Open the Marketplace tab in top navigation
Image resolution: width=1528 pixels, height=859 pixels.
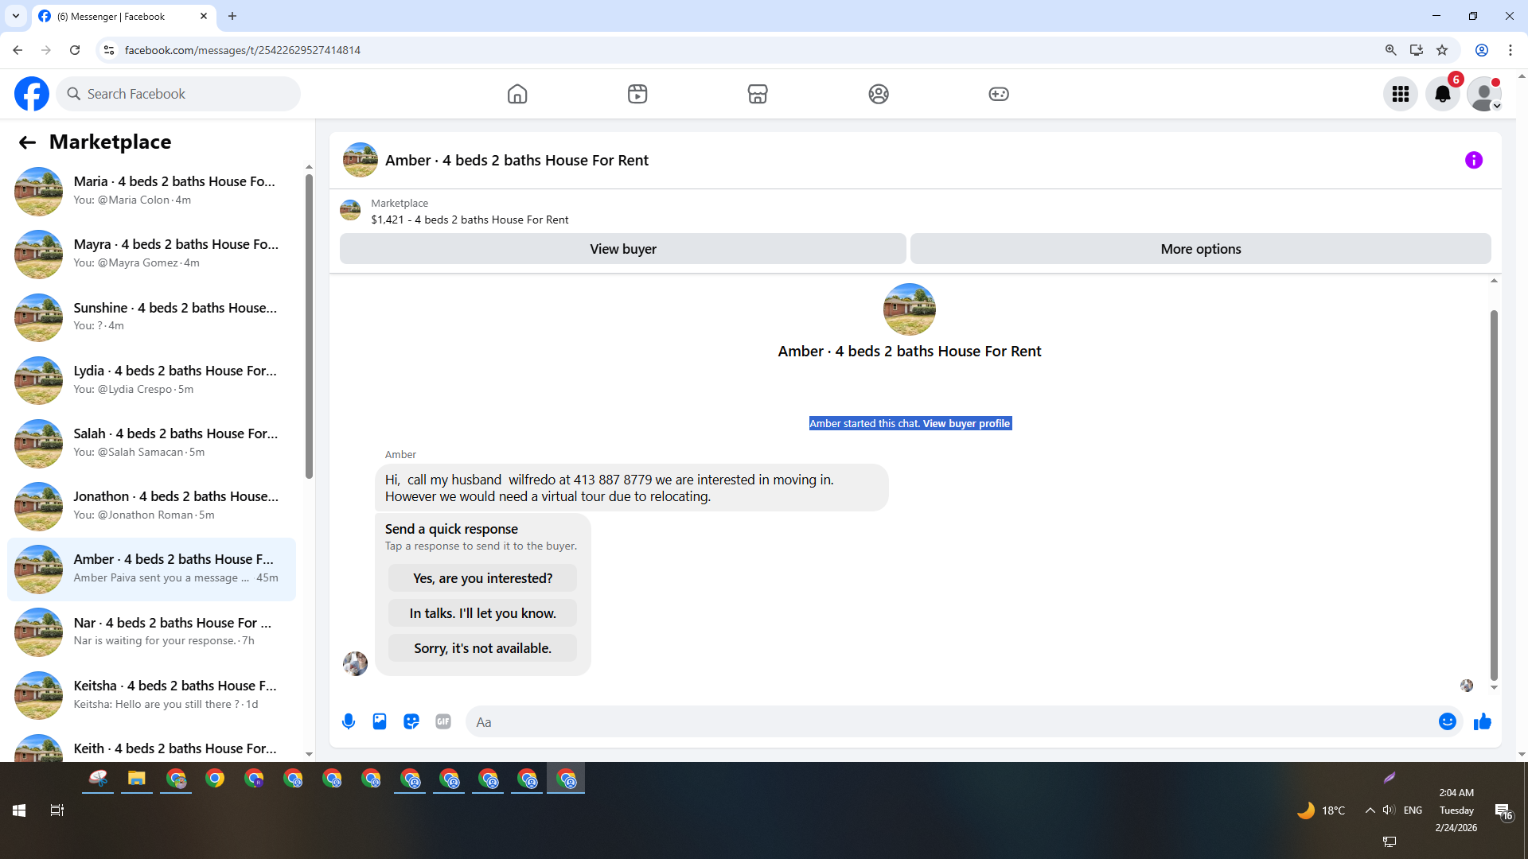click(x=758, y=94)
